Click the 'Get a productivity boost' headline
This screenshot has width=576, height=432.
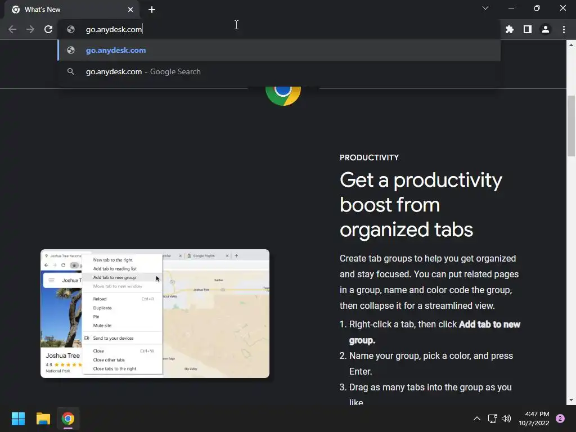click(x=421, y=205)
